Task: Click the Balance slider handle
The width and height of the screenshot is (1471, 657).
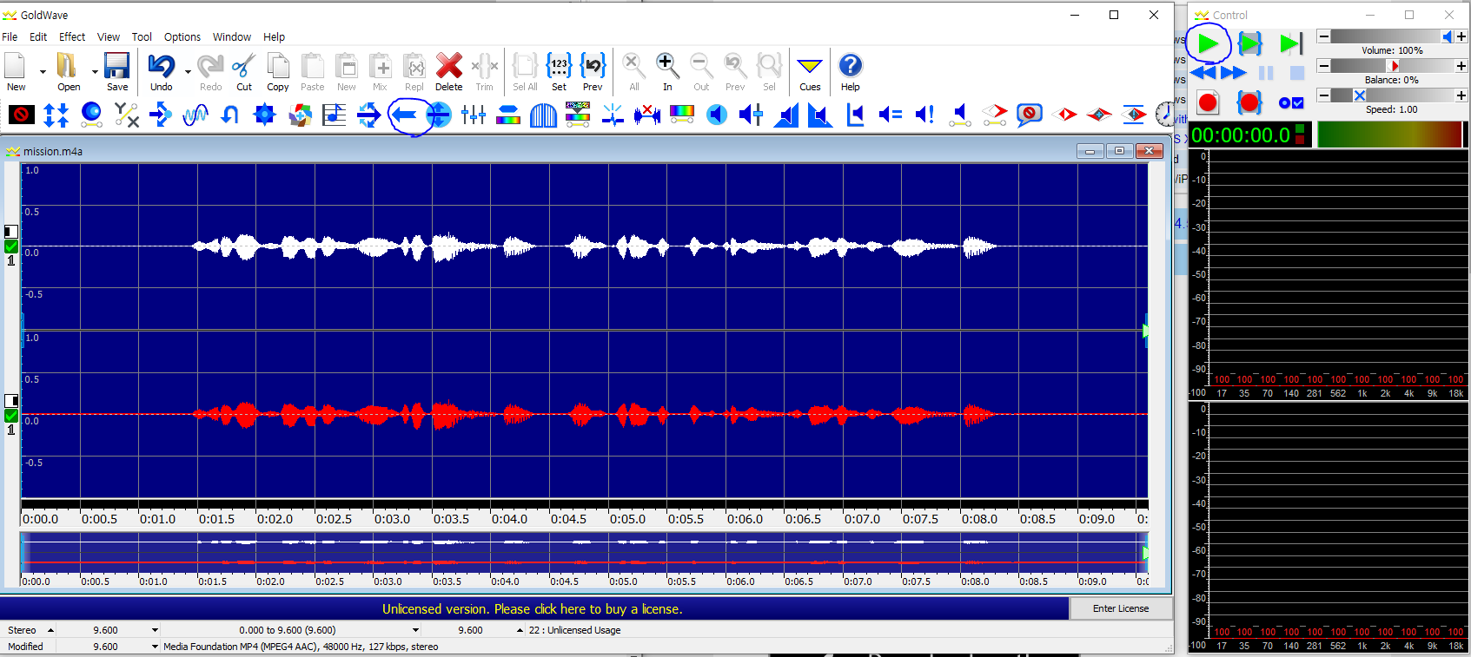Action: tap(1395, 66)
